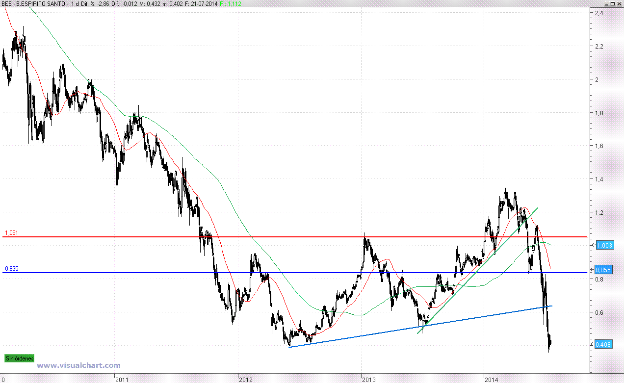Click the 0,6 price axis value
The image size is (624, 383).
click(x=598, y=312)
